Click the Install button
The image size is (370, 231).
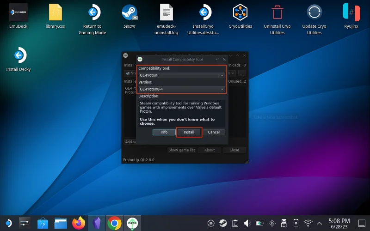click(x=189, y=132)
